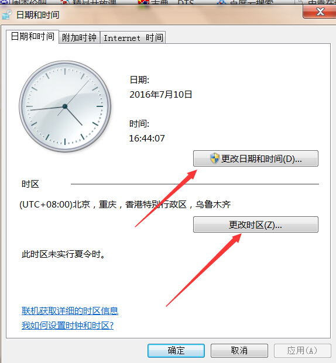
Task: Open the 我如何设置时钟和时区? help link
Action: click(67, 326)
